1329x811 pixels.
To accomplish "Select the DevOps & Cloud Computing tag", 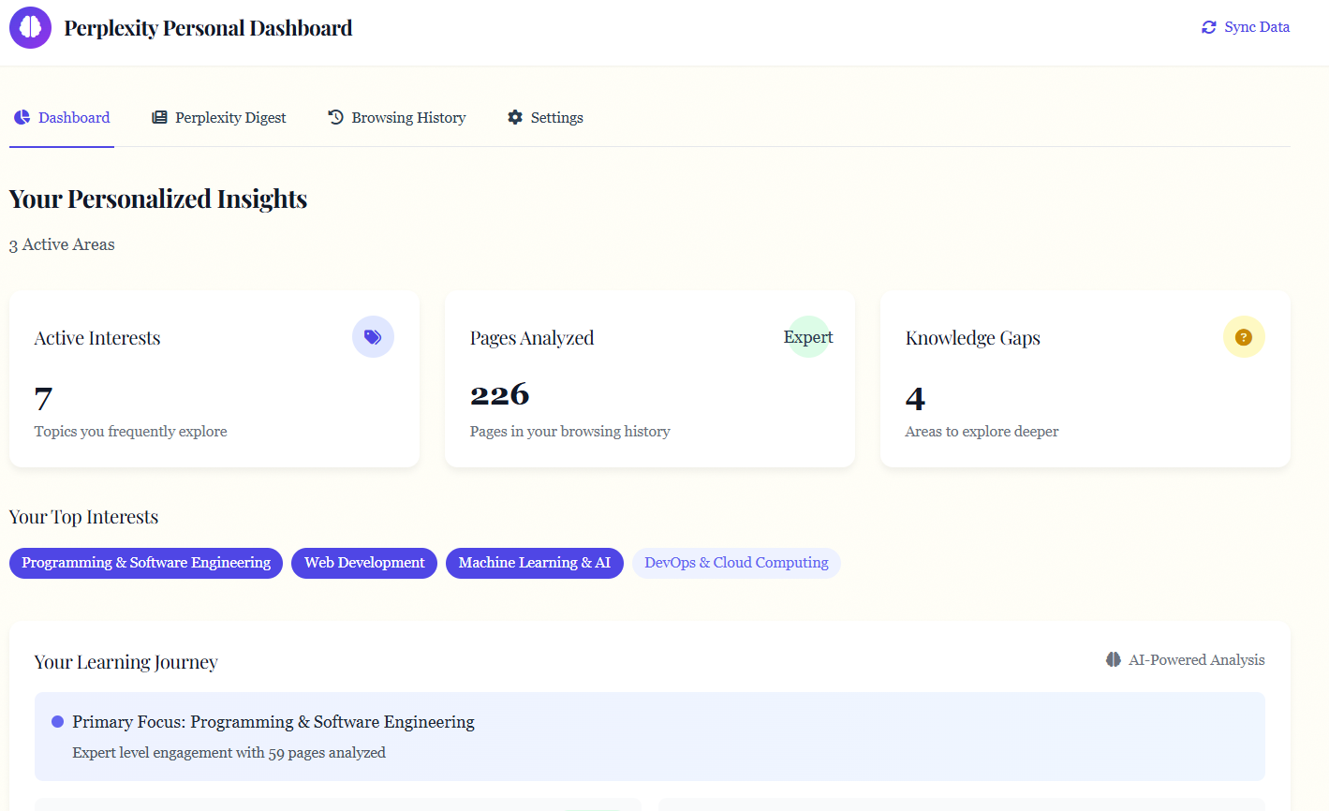I will 736,563.
